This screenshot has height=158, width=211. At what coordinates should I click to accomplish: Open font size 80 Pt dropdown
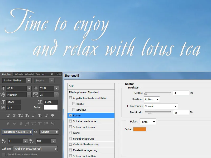click(x=29, y=88)
